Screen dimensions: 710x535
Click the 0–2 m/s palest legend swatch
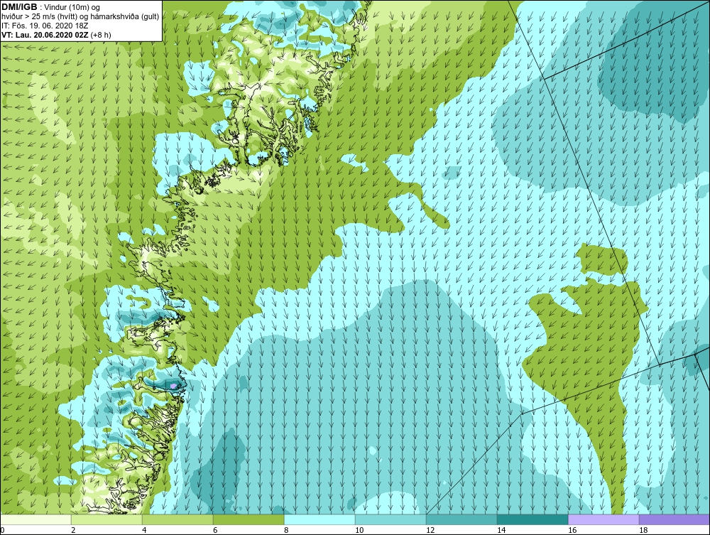tap(35, 519)
